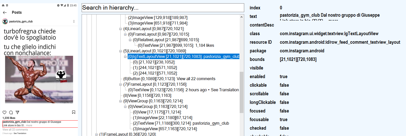This screenshot has height=136, width=406.
Task: Click the contentDesc property label
Action: (262, 25)
